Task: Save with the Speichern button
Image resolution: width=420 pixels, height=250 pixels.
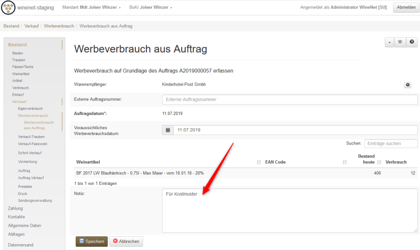Action: click(91, 242)
